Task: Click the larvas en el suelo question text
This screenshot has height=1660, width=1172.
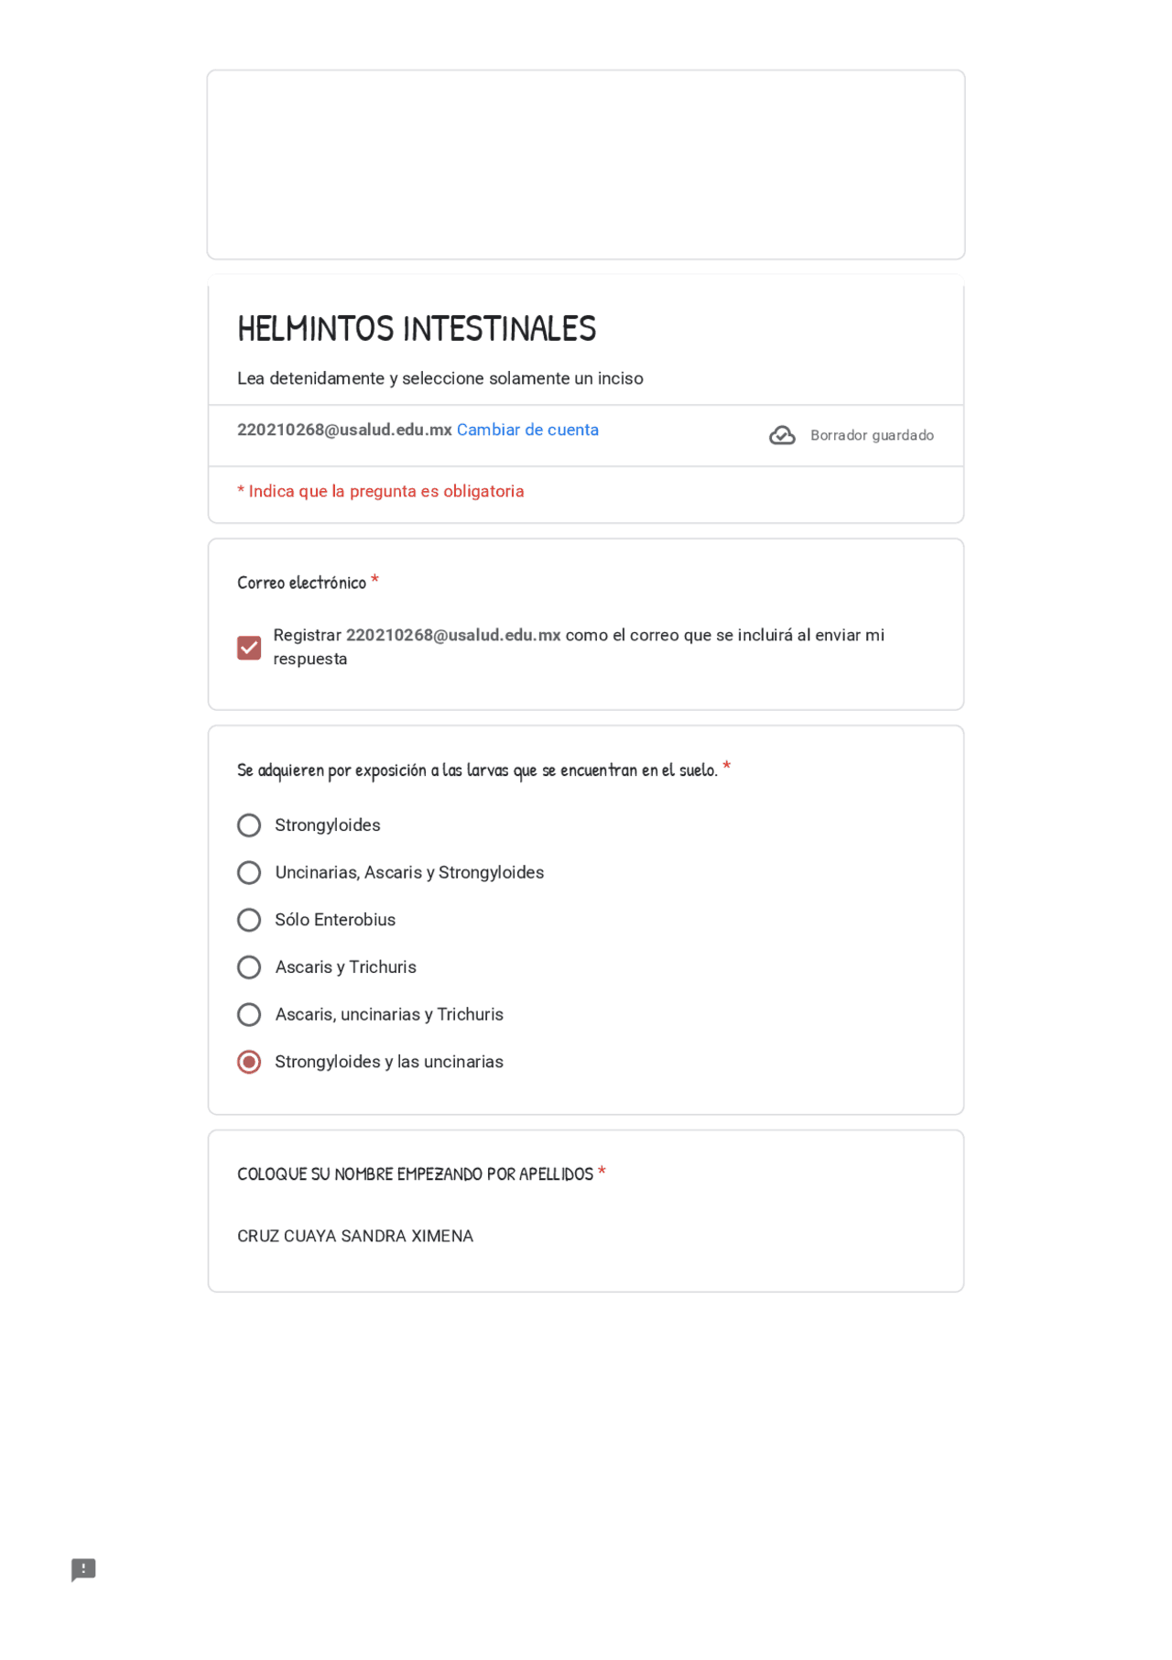Action: 477,770
